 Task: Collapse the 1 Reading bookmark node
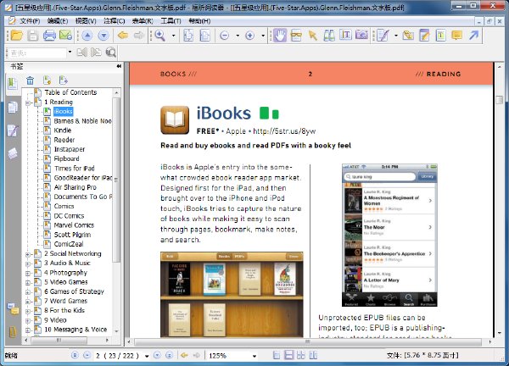(28, 103)
